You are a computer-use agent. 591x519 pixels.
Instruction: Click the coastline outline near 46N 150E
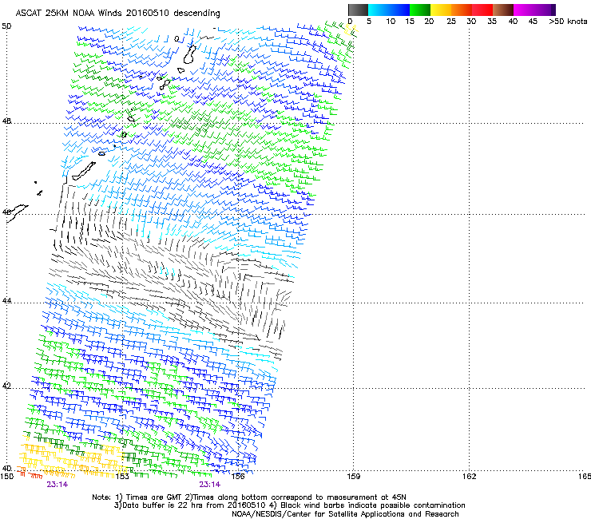[x=17, y=213]
